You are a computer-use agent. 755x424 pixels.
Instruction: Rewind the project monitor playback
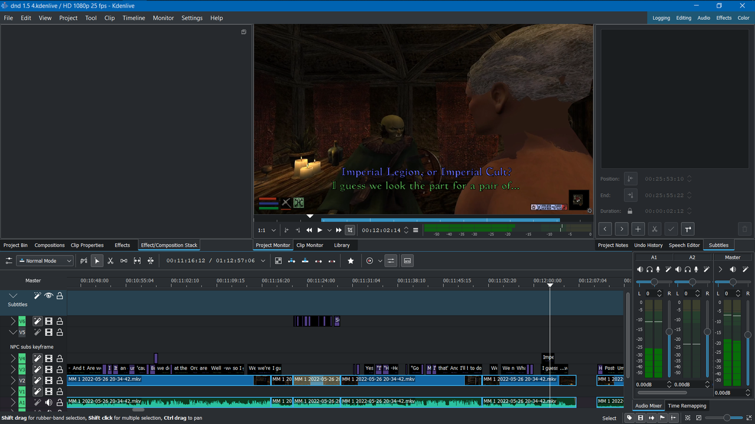point(309,230)
